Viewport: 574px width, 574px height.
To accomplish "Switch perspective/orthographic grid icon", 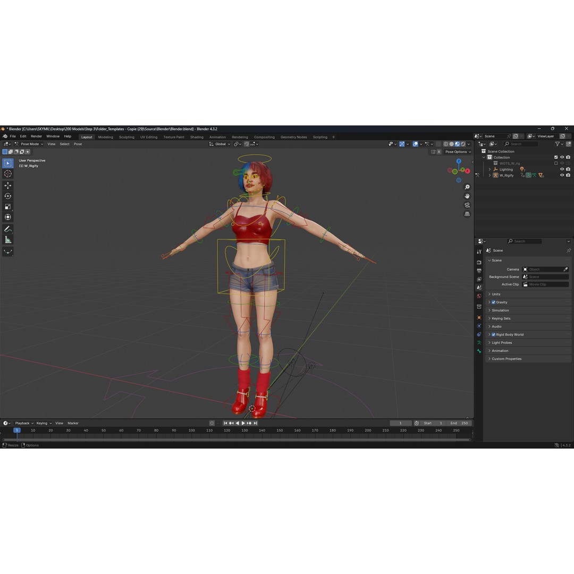I will tap(467, 214).
